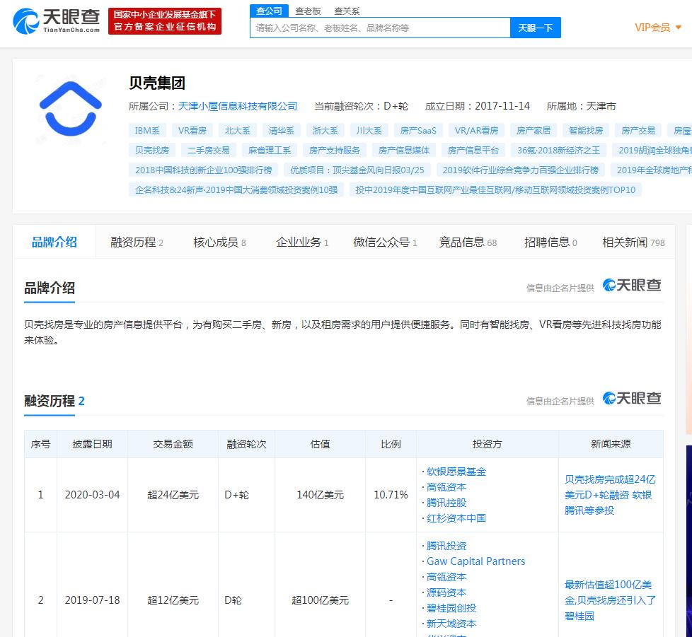This screenshot has height=637, width=692.
Task: Switch to the 核心成员 tab
Action: tap(219, 242)
